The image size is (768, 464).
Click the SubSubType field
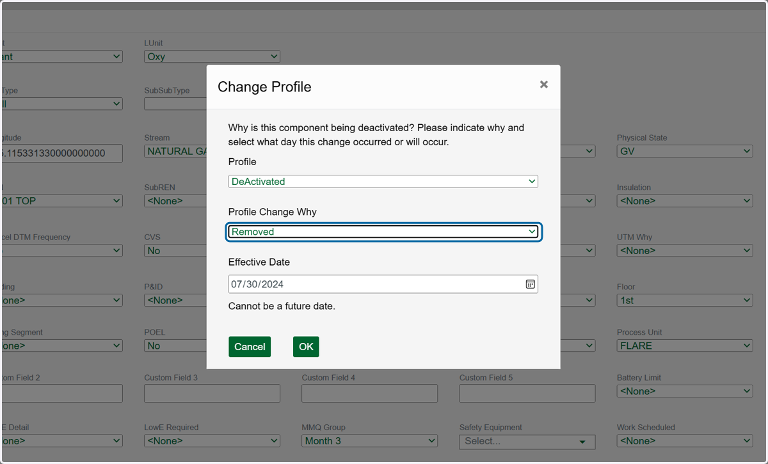click(x=175, y=104)
